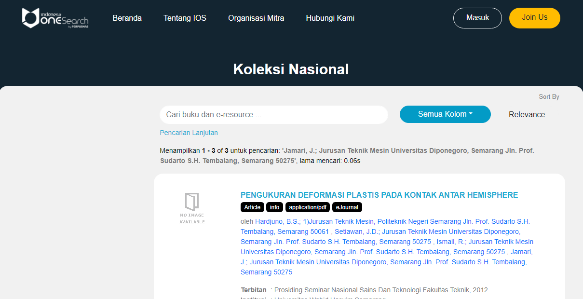Open the Relevance sort dropdown
Screen dimensions: 583x299
(527, 115)
